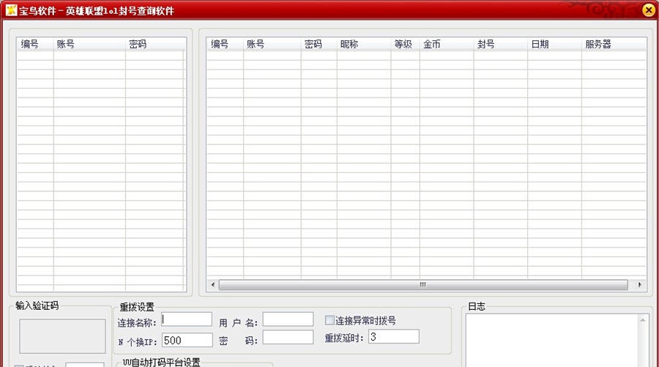Click the 重拨延时 field showing 3
The height and width of the screenshot is (367, 659).
tap(394, 336)
